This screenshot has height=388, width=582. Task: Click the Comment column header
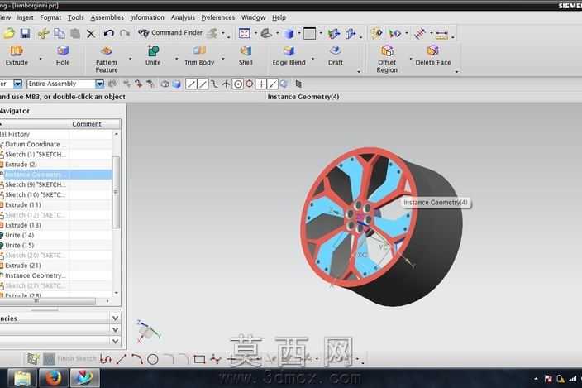coord(94,124)
